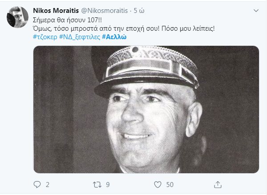Open the tweet via the 5 ώ timestamp

pyautogui.click(x=139, y=11)
